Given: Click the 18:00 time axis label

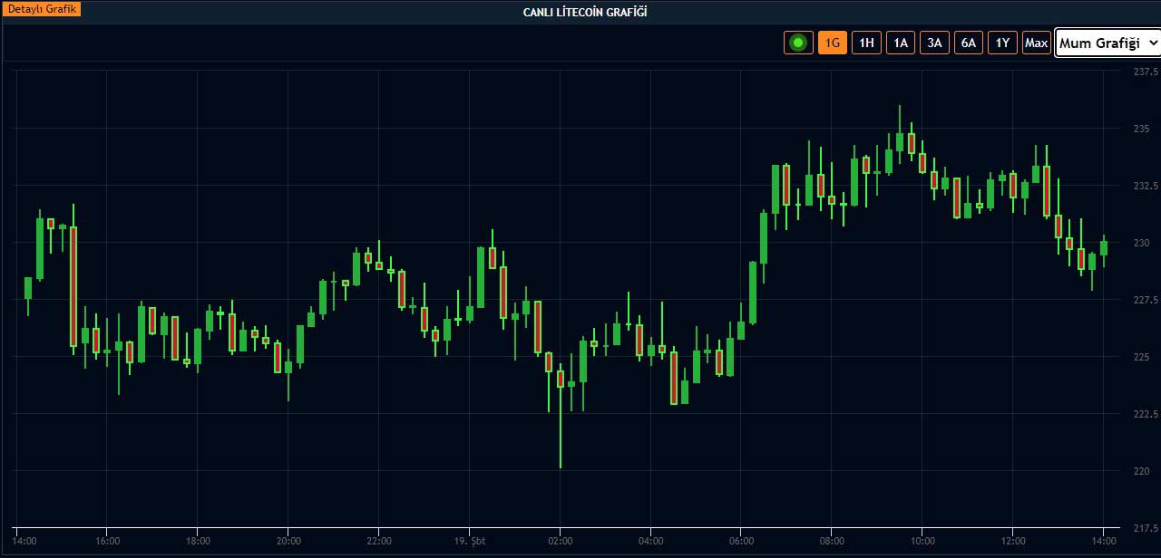Looking at the screenshot, I should click(198, 541).
